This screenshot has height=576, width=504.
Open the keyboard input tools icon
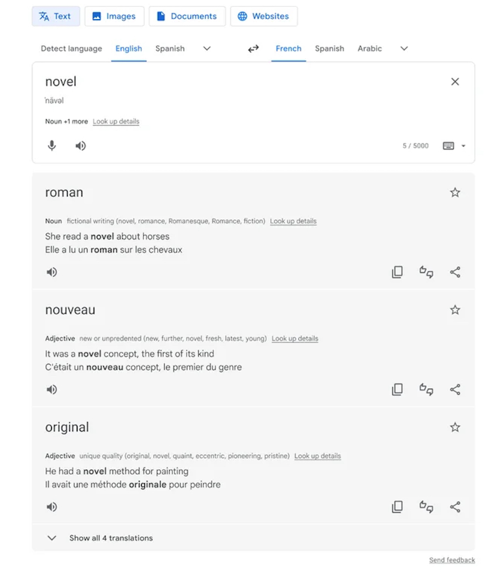click(448, 146)
